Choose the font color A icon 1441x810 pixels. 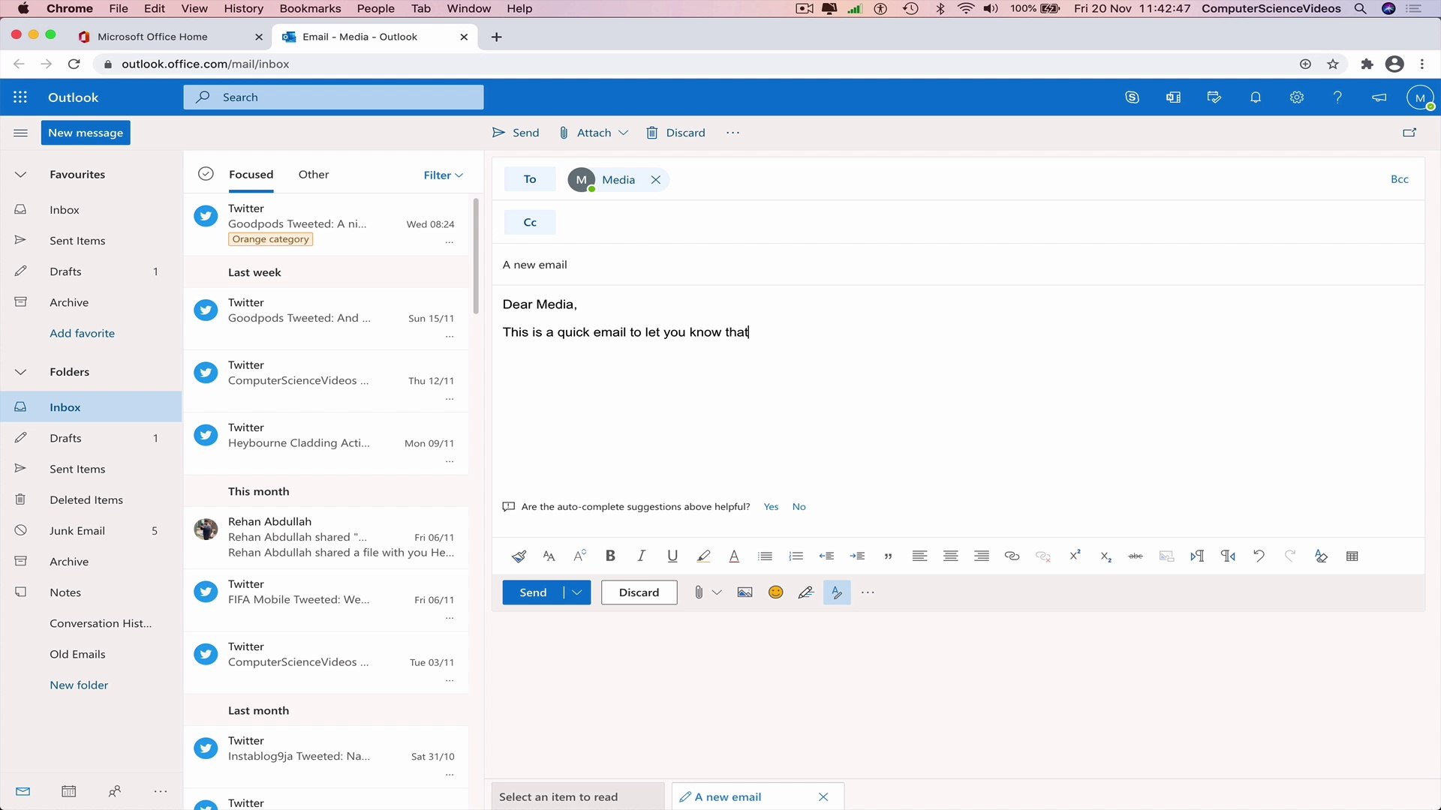pos(734,556)
